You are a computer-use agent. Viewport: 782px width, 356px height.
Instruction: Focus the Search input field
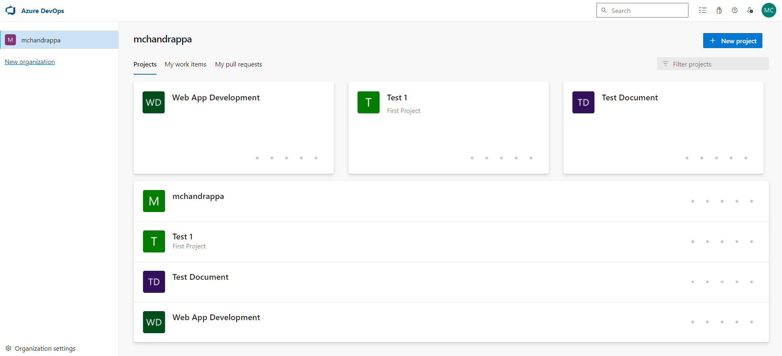(x=642, y=11)
